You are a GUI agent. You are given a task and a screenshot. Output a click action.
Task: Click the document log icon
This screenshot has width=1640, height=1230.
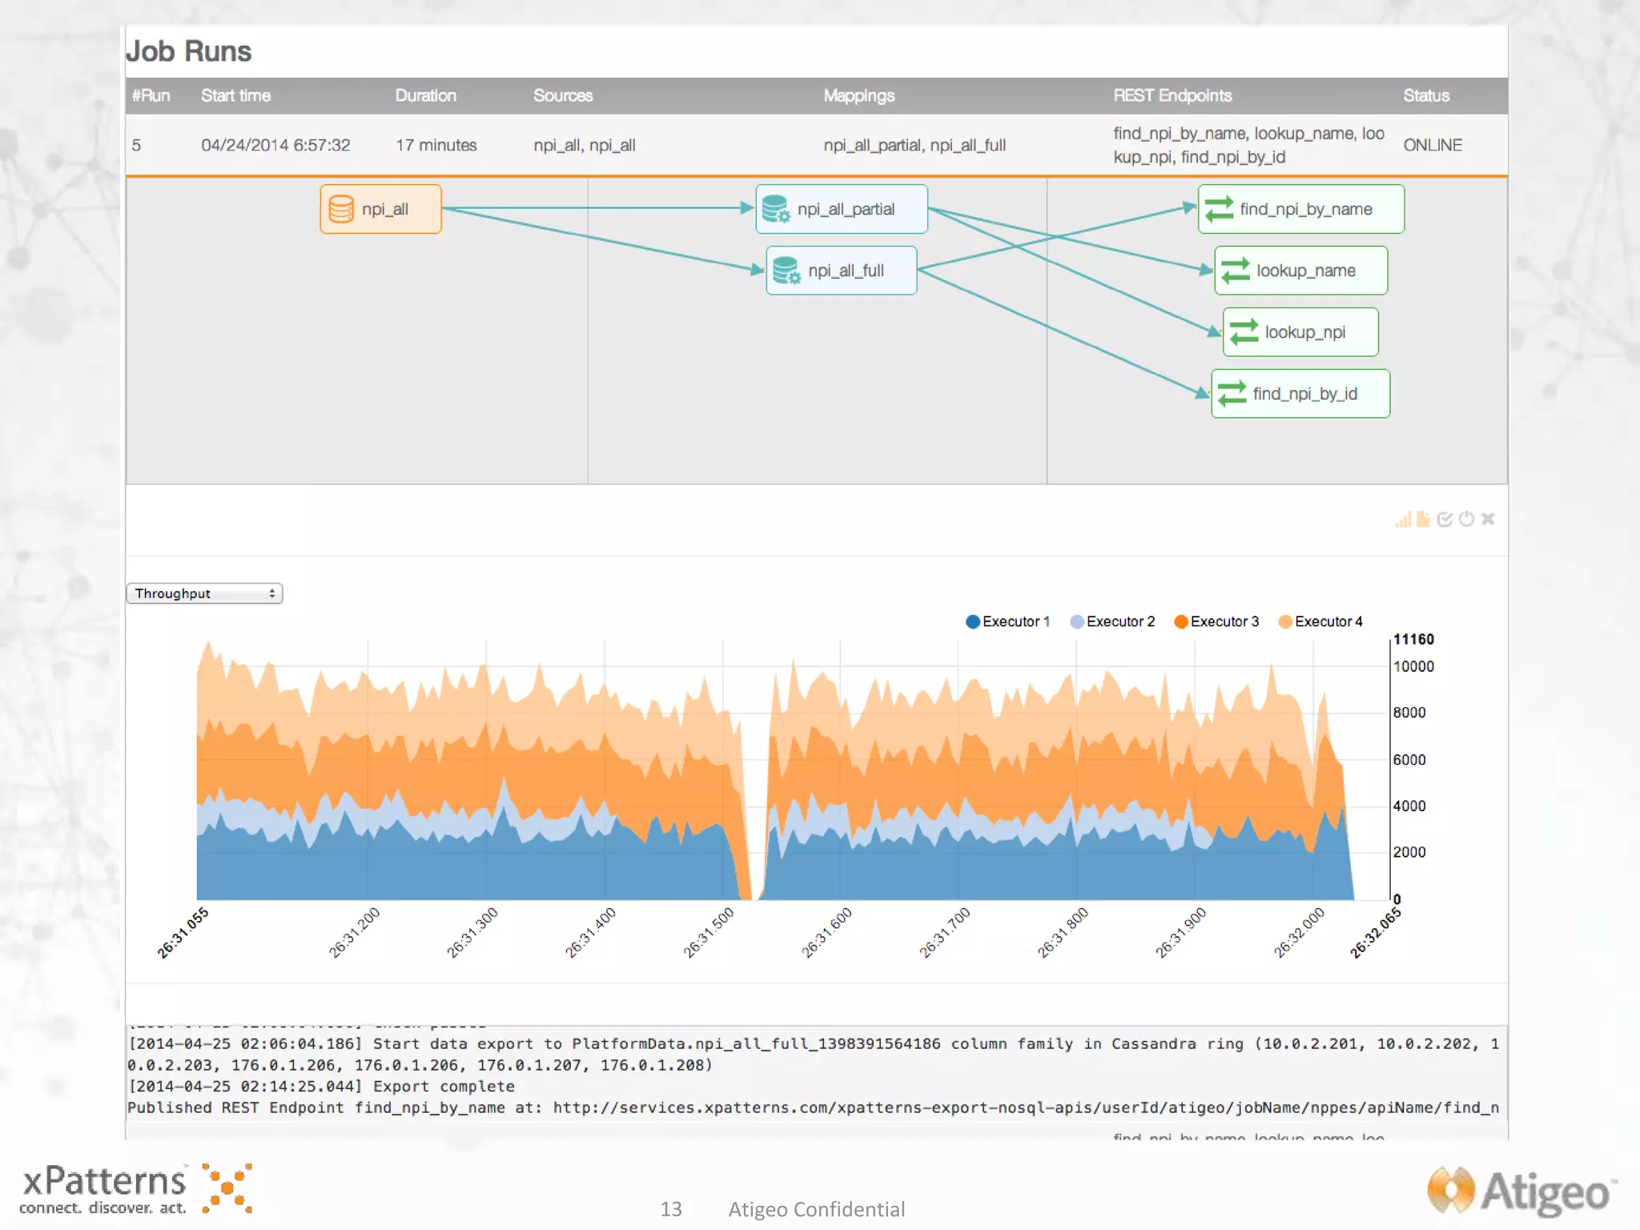pyautogui.click(x=1423, y=520)
